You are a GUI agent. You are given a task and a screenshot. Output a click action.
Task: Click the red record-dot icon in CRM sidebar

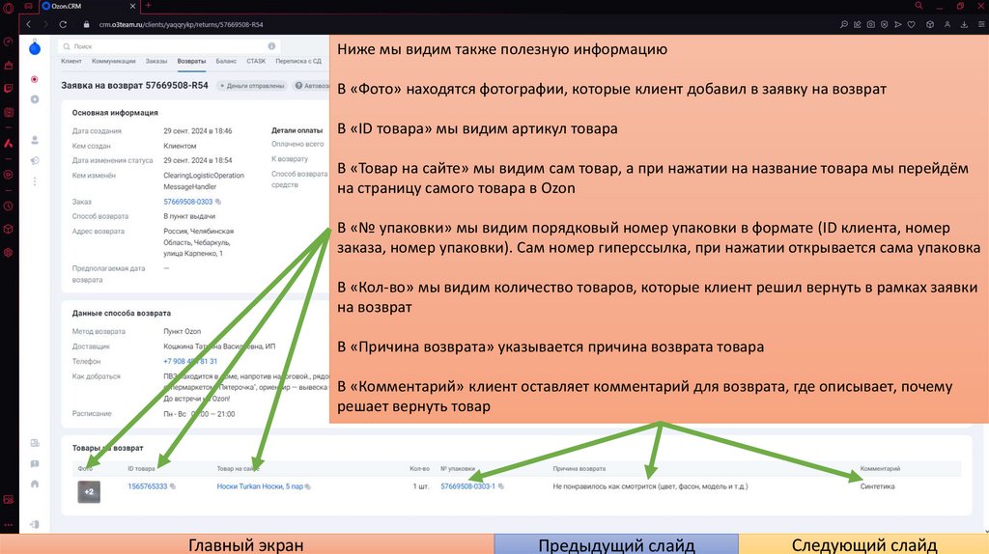point(35,79)
